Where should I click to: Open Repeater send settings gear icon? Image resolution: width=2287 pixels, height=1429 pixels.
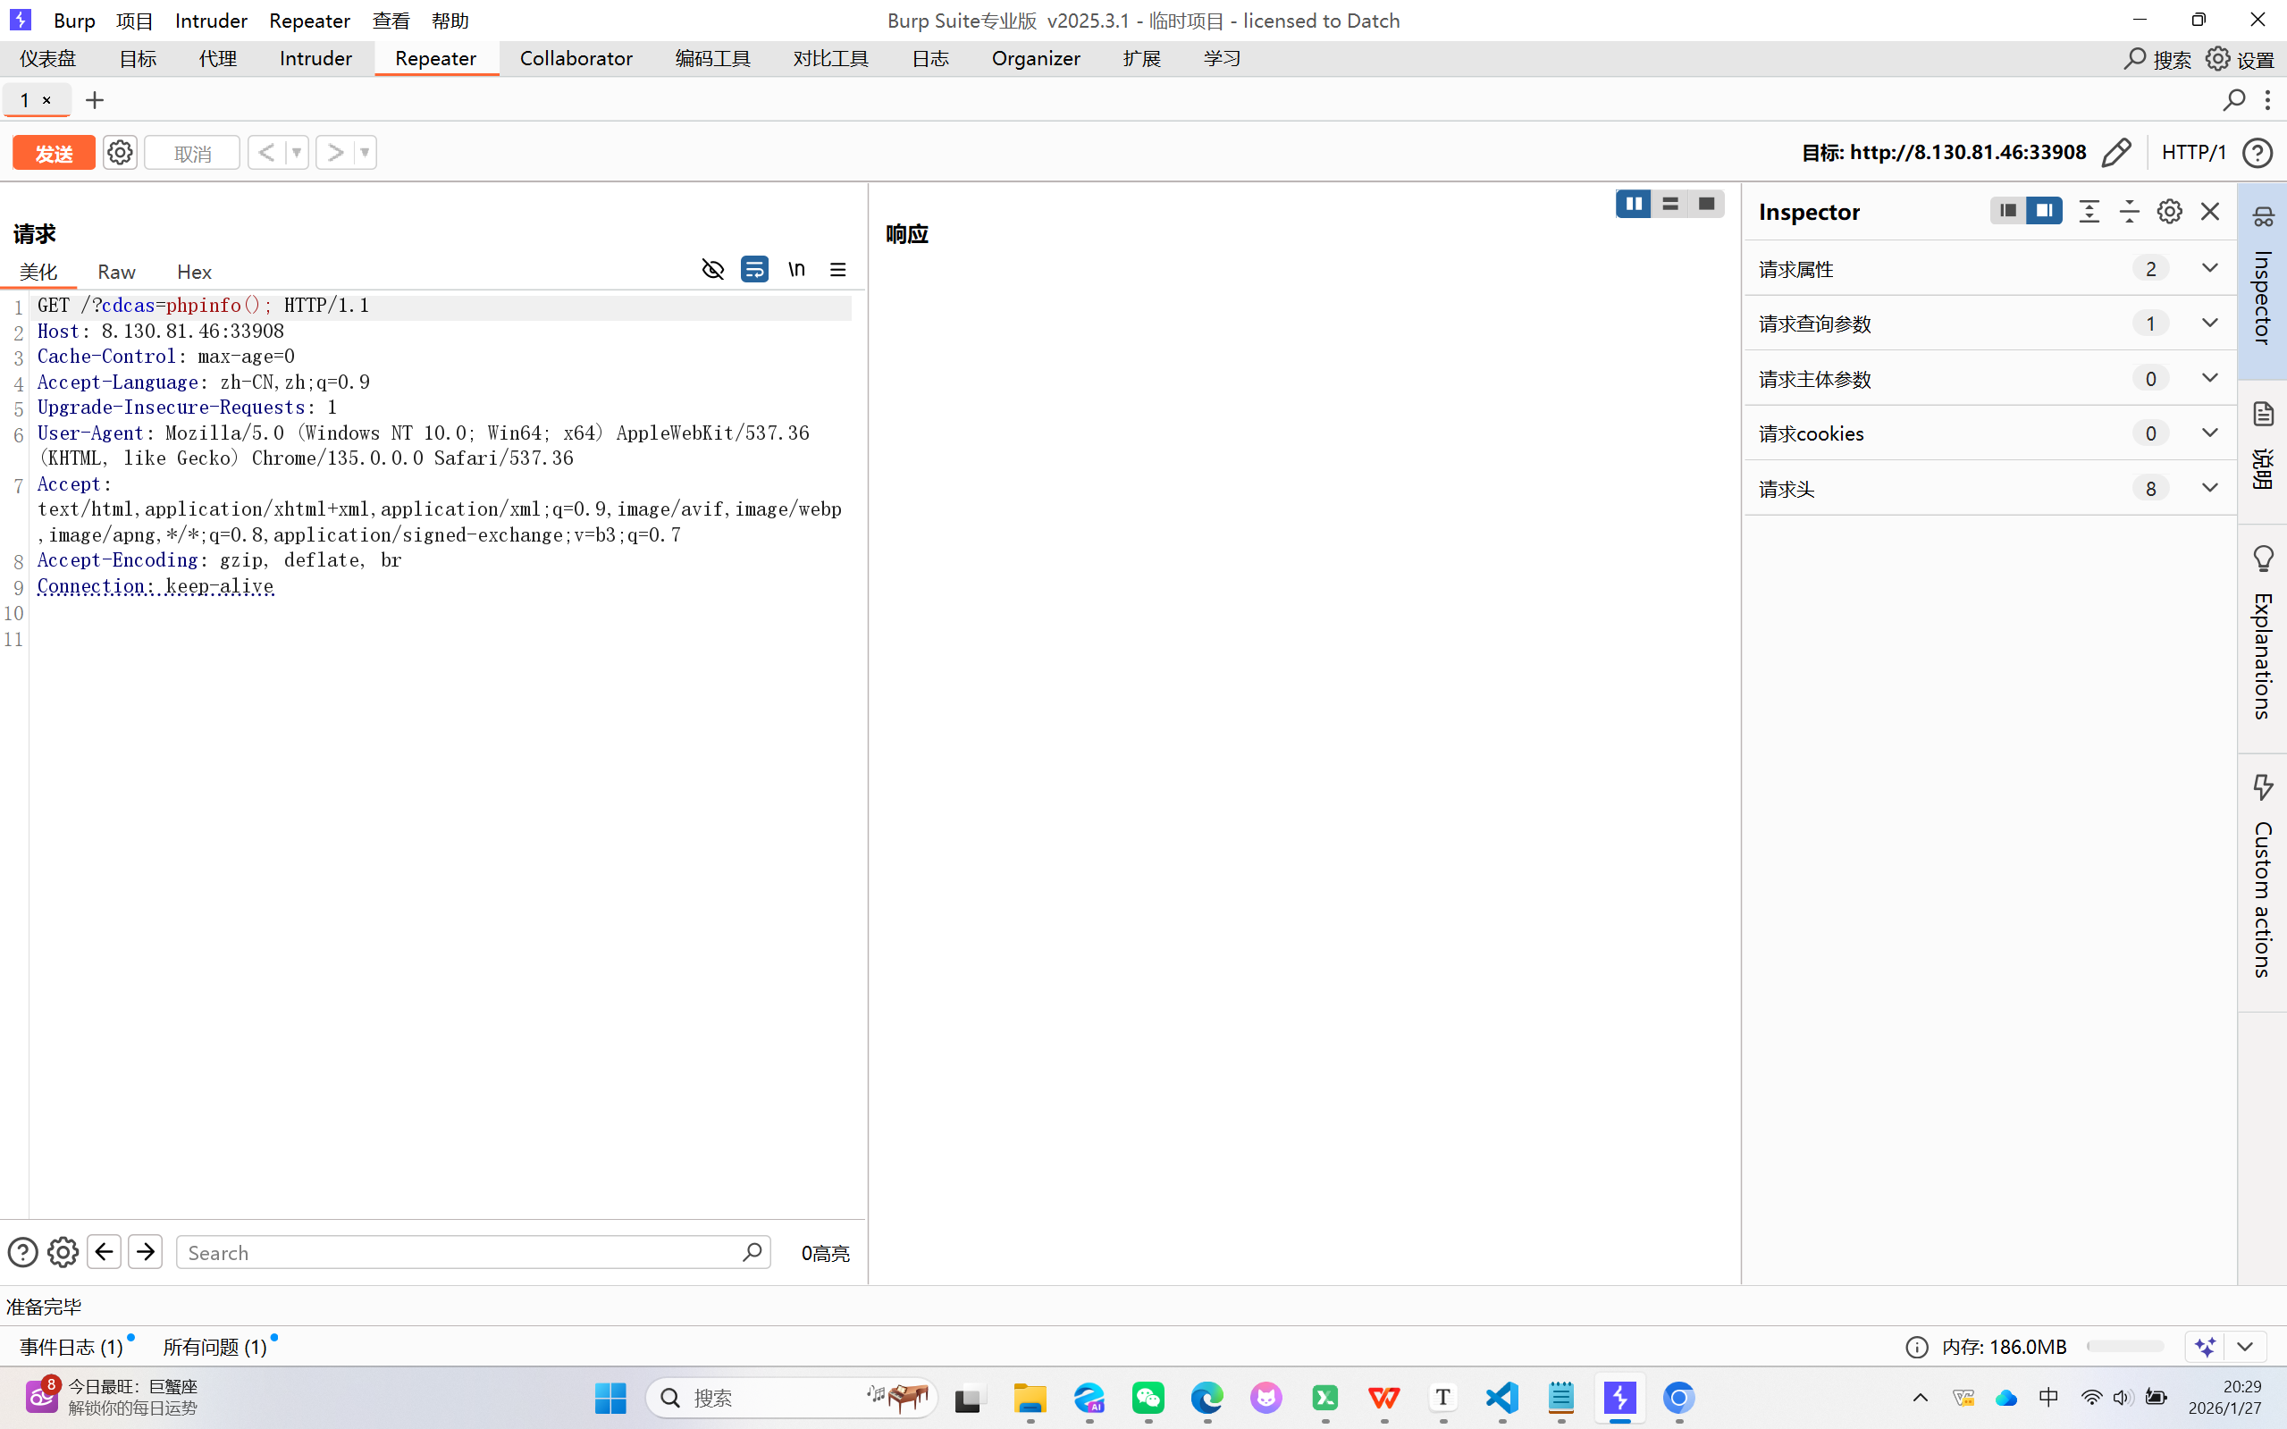click(120, 152)
